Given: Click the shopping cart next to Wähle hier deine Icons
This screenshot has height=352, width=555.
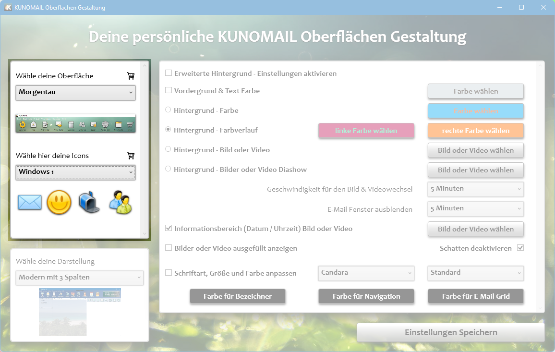Looking at the screenshot, I should point(131,156).
